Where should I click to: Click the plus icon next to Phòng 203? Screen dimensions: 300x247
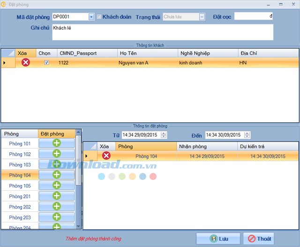coord(57,217)
